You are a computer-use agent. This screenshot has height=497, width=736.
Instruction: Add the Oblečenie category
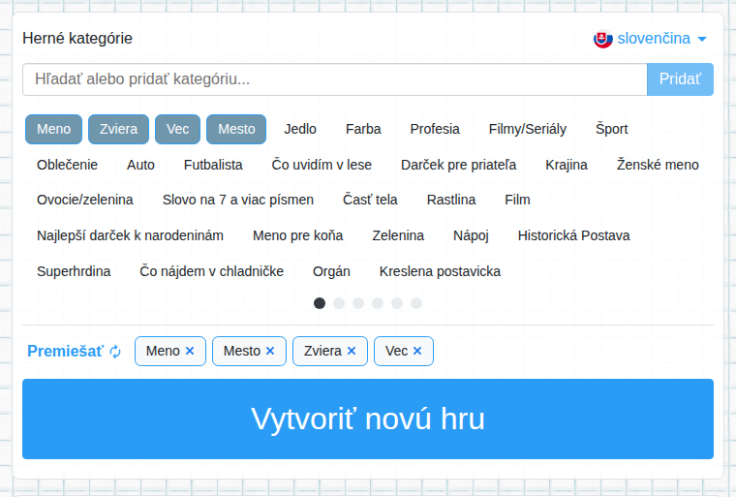(x=68, y=165)
